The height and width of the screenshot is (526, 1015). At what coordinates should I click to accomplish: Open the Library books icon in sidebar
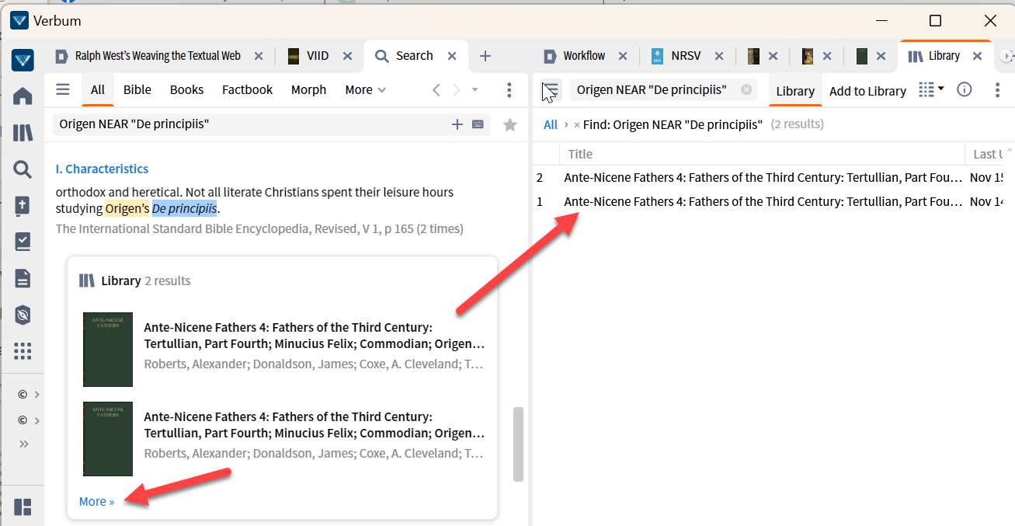23,133
